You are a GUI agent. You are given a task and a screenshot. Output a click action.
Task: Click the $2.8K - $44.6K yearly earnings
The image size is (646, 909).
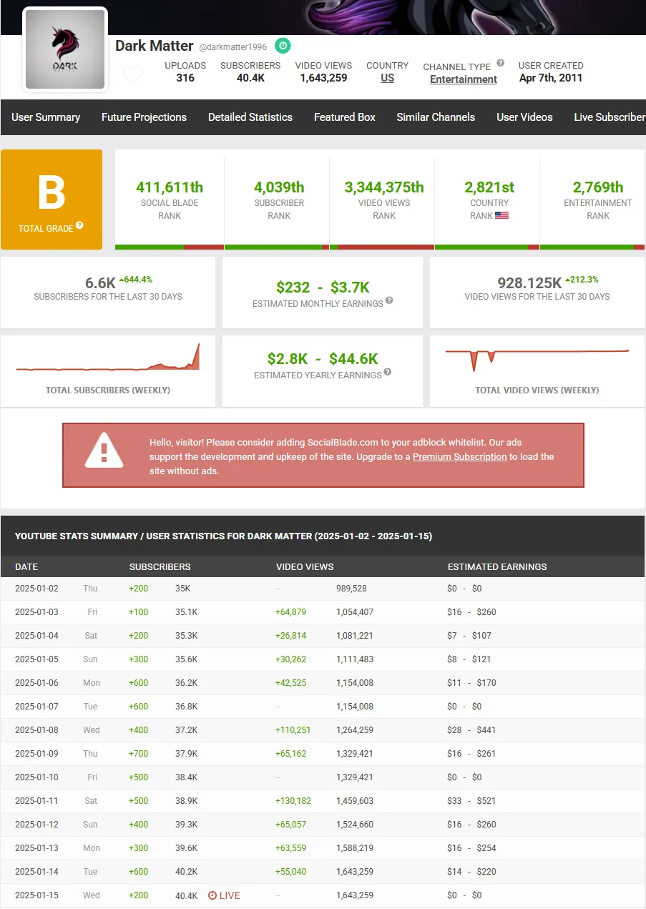[x=323, y=359]
